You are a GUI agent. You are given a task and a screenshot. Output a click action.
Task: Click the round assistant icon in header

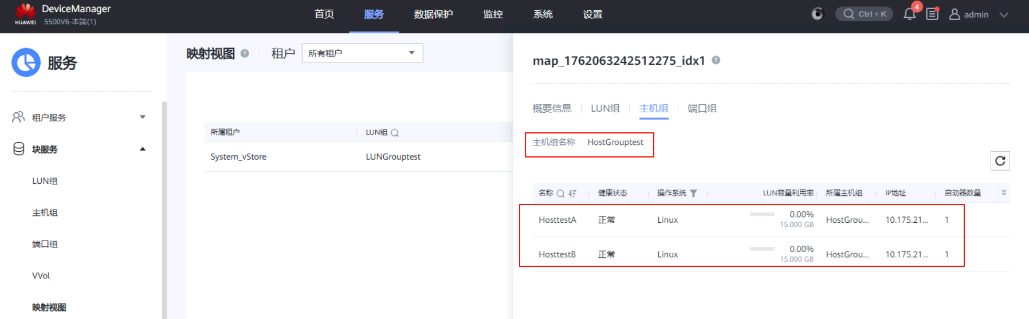818,14
